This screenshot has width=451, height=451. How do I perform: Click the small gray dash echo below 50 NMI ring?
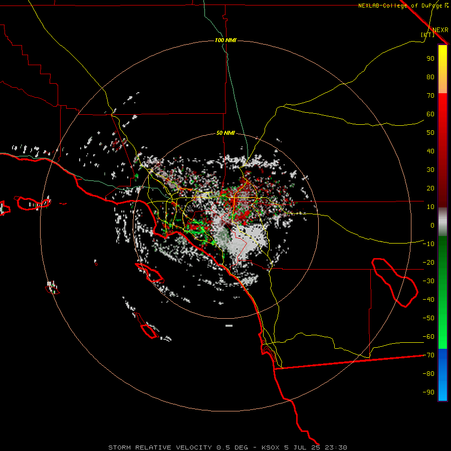[x=229, y=326]
